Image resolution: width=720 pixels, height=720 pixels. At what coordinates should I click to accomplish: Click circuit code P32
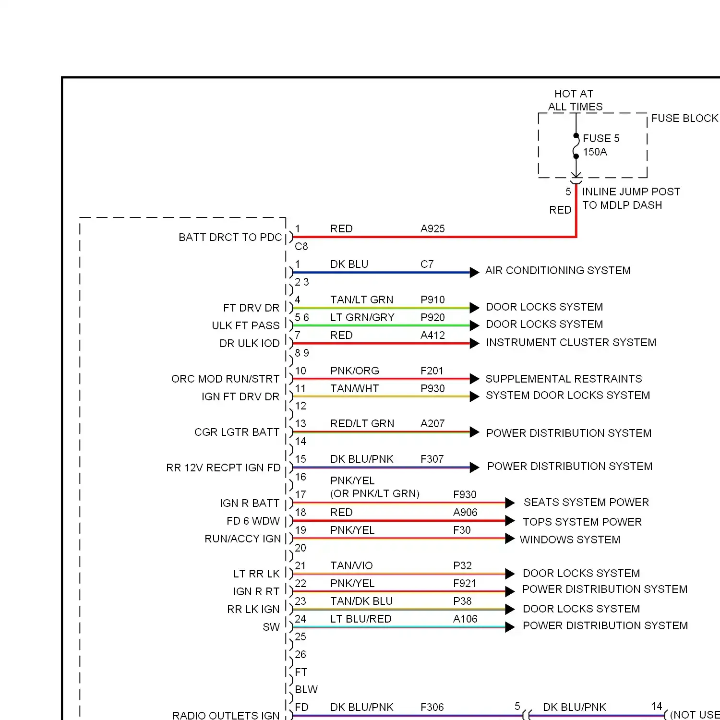point(462,565)
